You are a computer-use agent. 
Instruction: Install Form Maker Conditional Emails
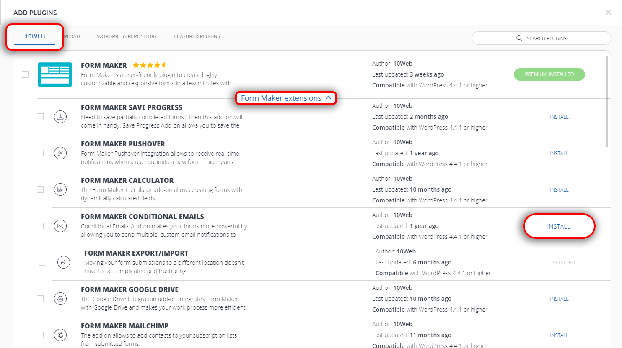point(559,226)
